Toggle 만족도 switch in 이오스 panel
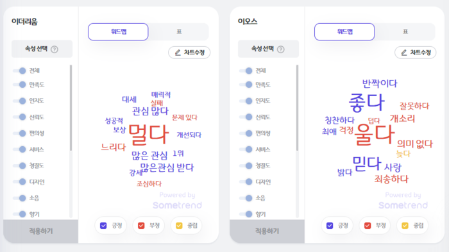The width and height of the screenshot is (449, 252). pos(246,85)
